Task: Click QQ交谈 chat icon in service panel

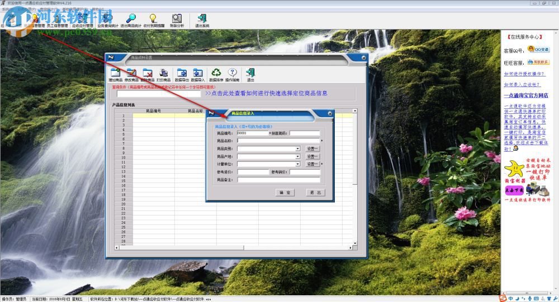Action: (x=538, y=50)
